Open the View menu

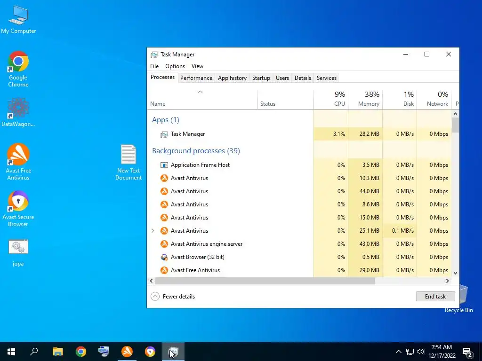[x=197, y=66]
